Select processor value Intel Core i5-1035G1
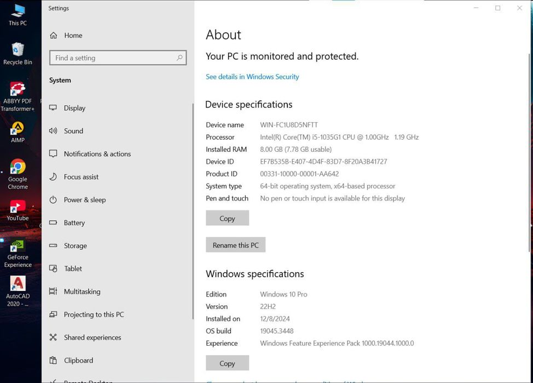 point(339,137)
